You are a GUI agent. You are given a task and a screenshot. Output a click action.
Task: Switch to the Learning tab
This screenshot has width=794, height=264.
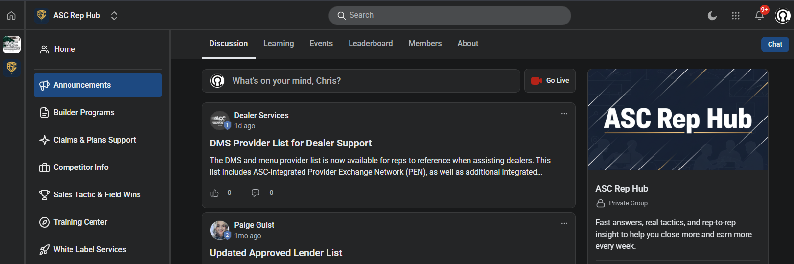pos(279,44)
